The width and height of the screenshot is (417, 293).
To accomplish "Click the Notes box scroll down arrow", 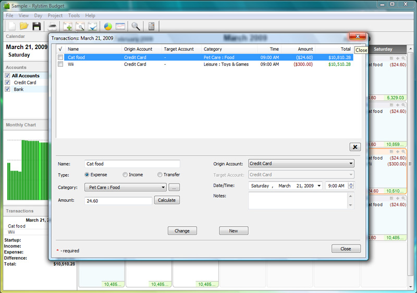I will 350,205.
